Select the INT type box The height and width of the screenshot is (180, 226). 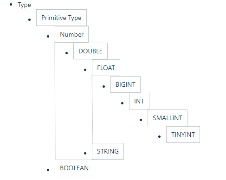(x=139, y=101)
